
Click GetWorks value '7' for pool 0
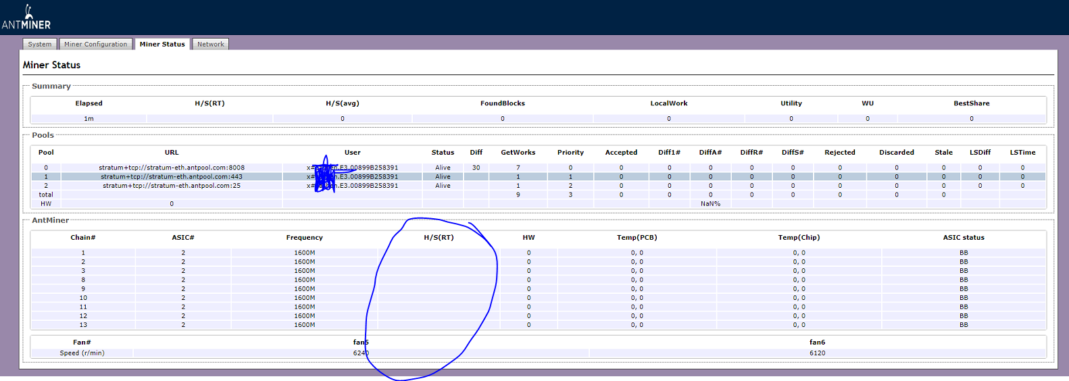(518, 168)
